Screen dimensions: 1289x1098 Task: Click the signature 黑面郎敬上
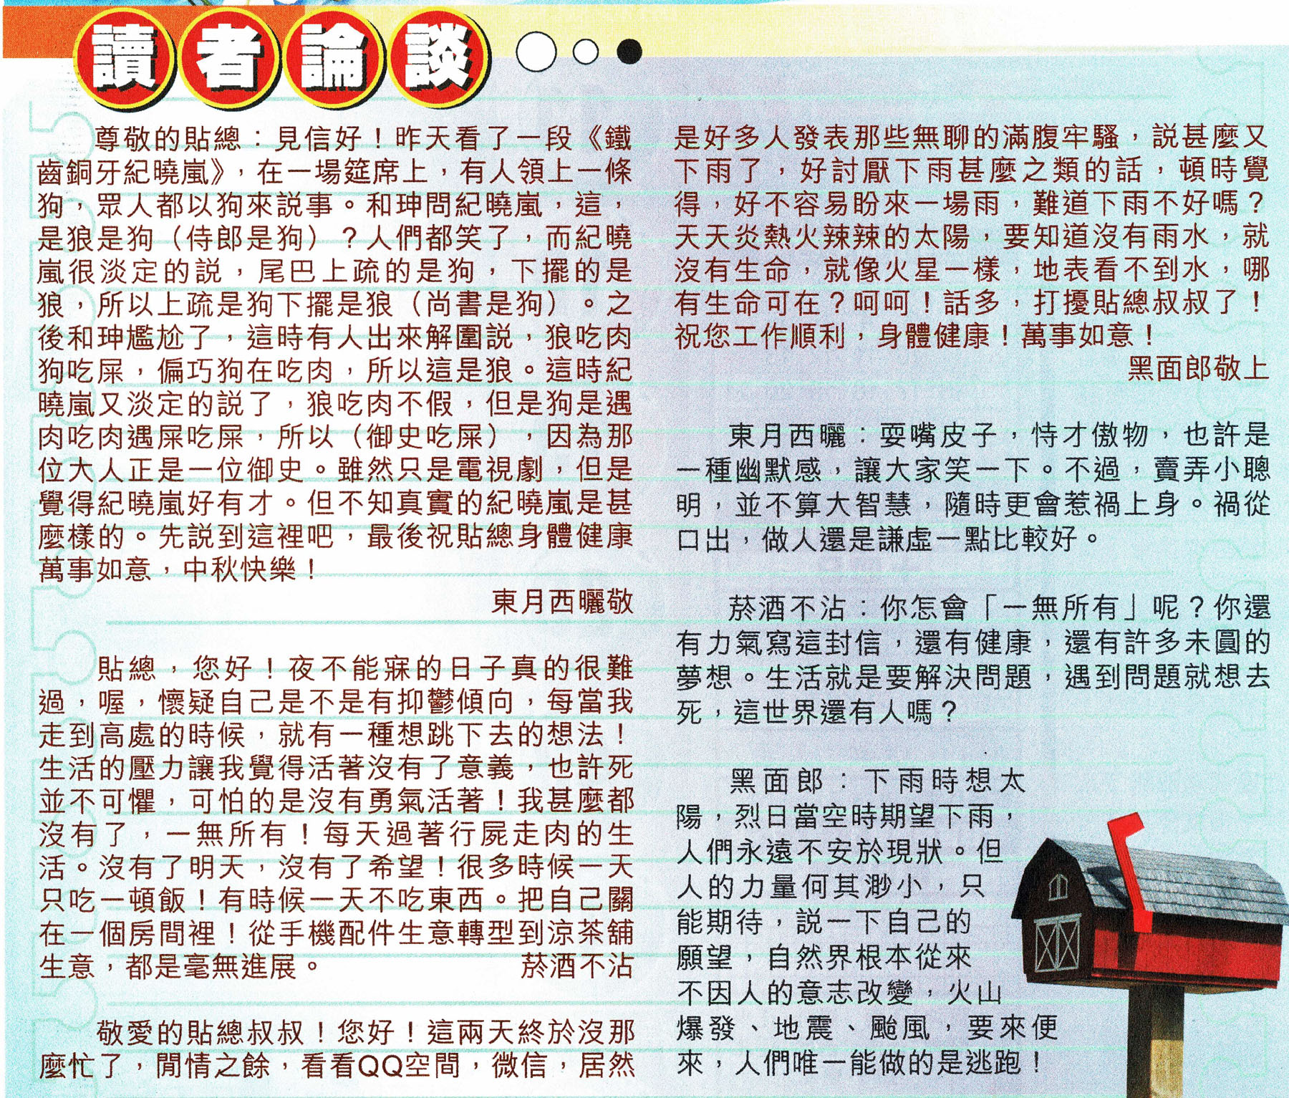tap(1197, 368)
